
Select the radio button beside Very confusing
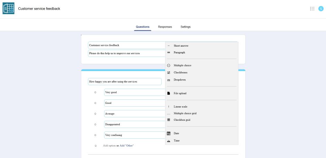pos(95,135)
